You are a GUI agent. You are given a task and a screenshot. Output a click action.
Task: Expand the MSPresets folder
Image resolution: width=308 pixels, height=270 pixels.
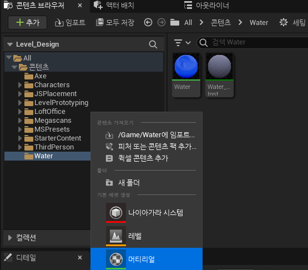pyautogui.click(x=19, y=129)
